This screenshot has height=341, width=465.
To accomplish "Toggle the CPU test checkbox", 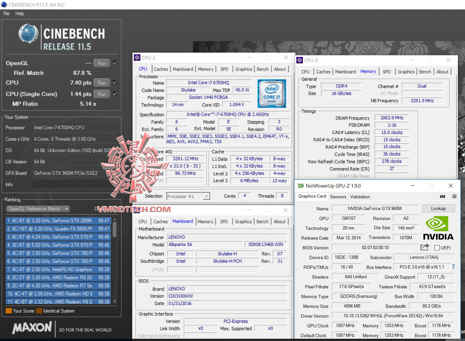I will coord(115,83).
